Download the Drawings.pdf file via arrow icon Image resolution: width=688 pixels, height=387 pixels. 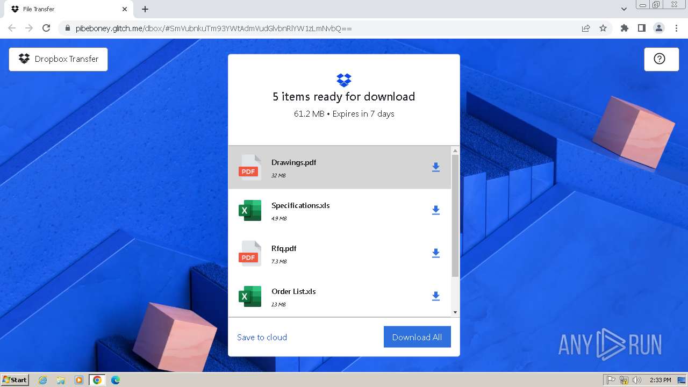click(x=436, y=167)
